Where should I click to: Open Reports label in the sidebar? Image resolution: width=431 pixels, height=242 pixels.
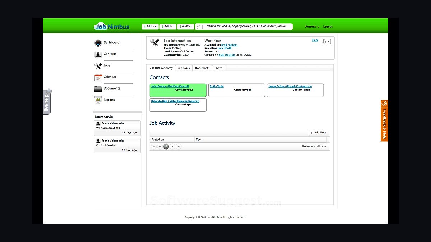(109, 100)
